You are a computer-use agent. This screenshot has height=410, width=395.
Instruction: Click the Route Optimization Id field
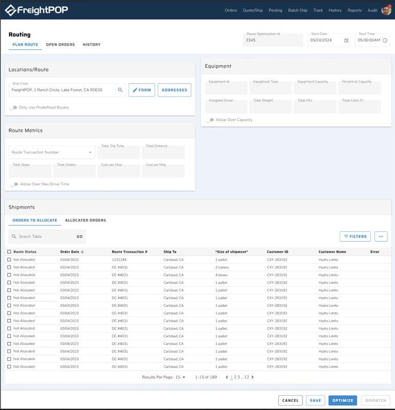click(273, 40)
